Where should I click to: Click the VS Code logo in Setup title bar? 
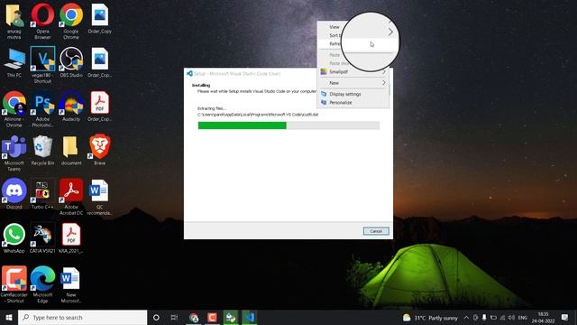coord(189,73)
